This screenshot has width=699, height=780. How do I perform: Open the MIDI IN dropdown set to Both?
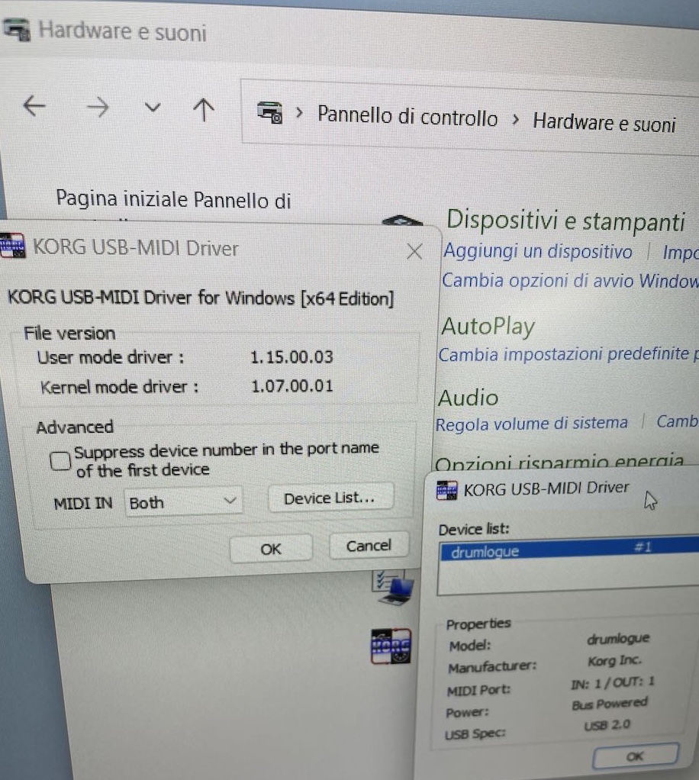183,502
